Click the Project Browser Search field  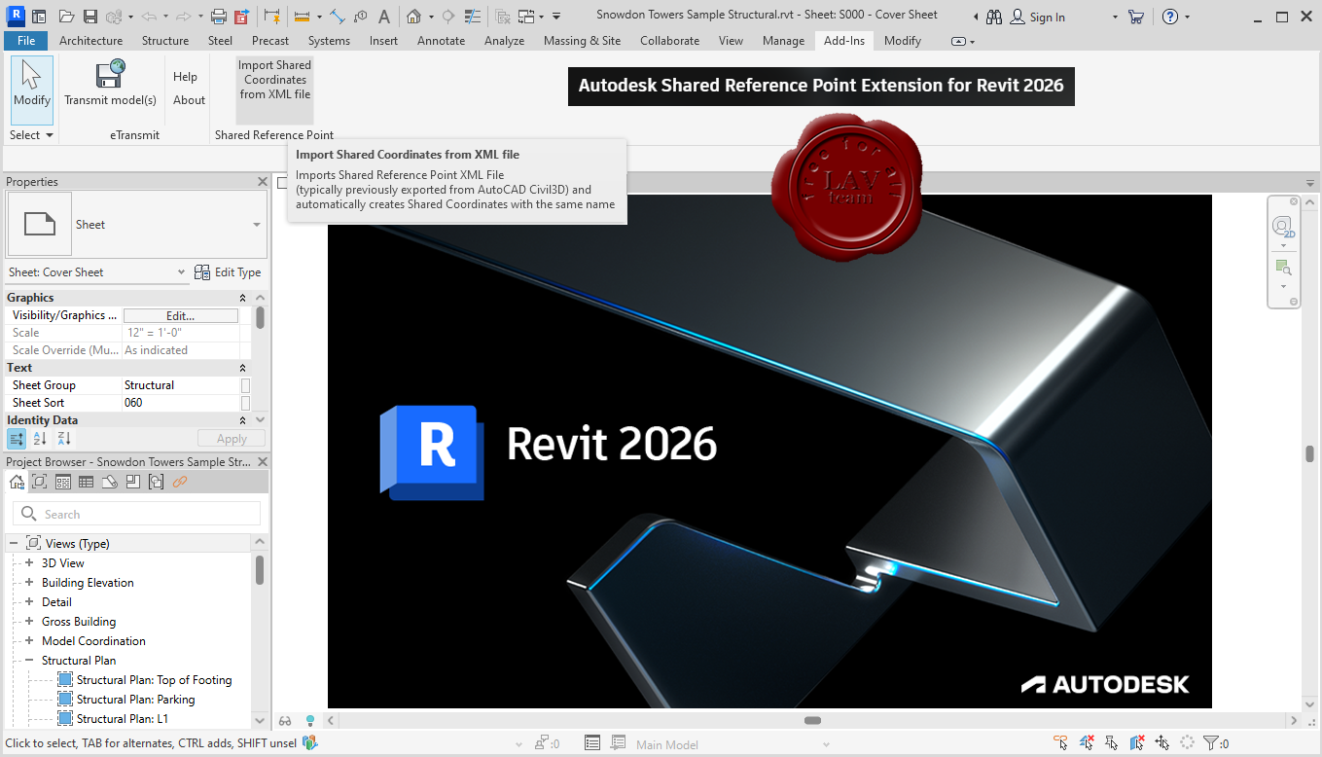click(136, 514)
